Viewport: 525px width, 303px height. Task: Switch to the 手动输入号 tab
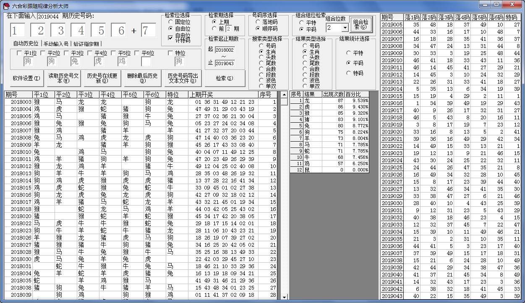coord(56,44)
